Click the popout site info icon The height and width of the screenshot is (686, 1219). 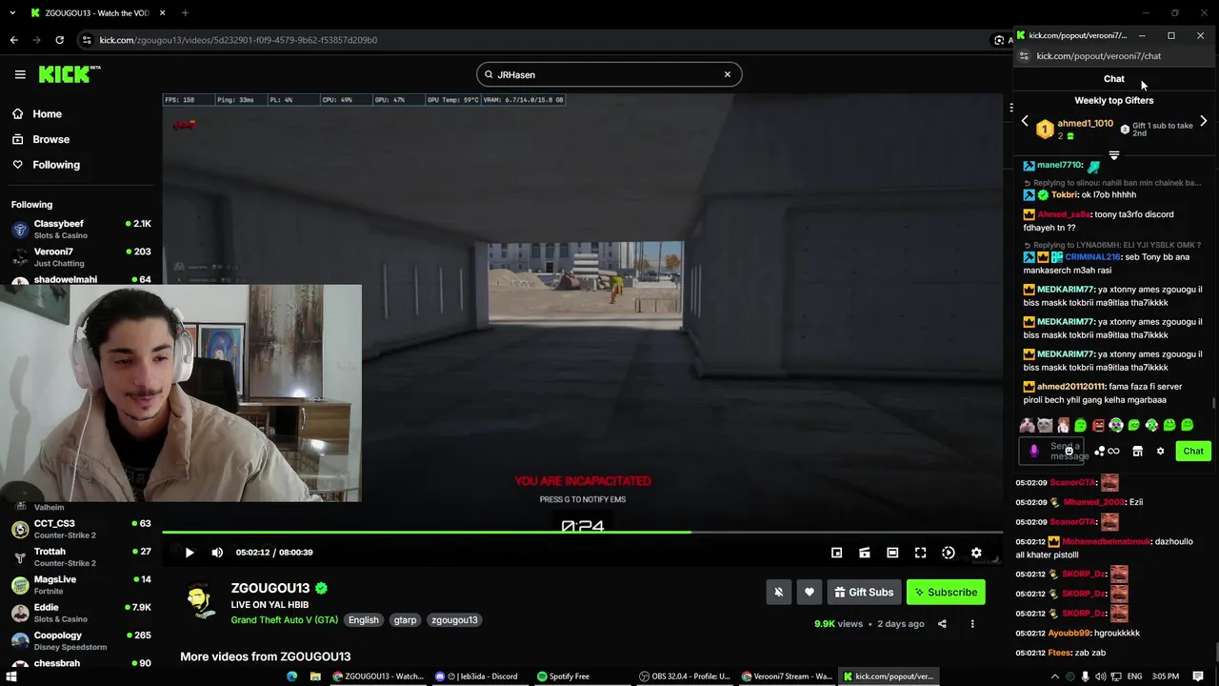point(1024,56)
